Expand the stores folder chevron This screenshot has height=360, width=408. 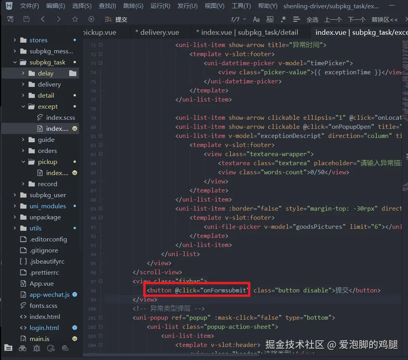coord(15,40)
